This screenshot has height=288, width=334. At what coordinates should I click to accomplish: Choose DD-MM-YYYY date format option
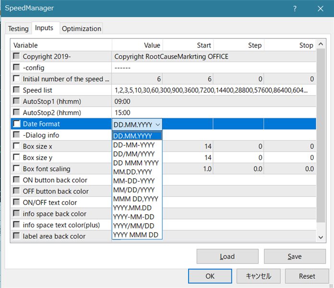(137, 145)
